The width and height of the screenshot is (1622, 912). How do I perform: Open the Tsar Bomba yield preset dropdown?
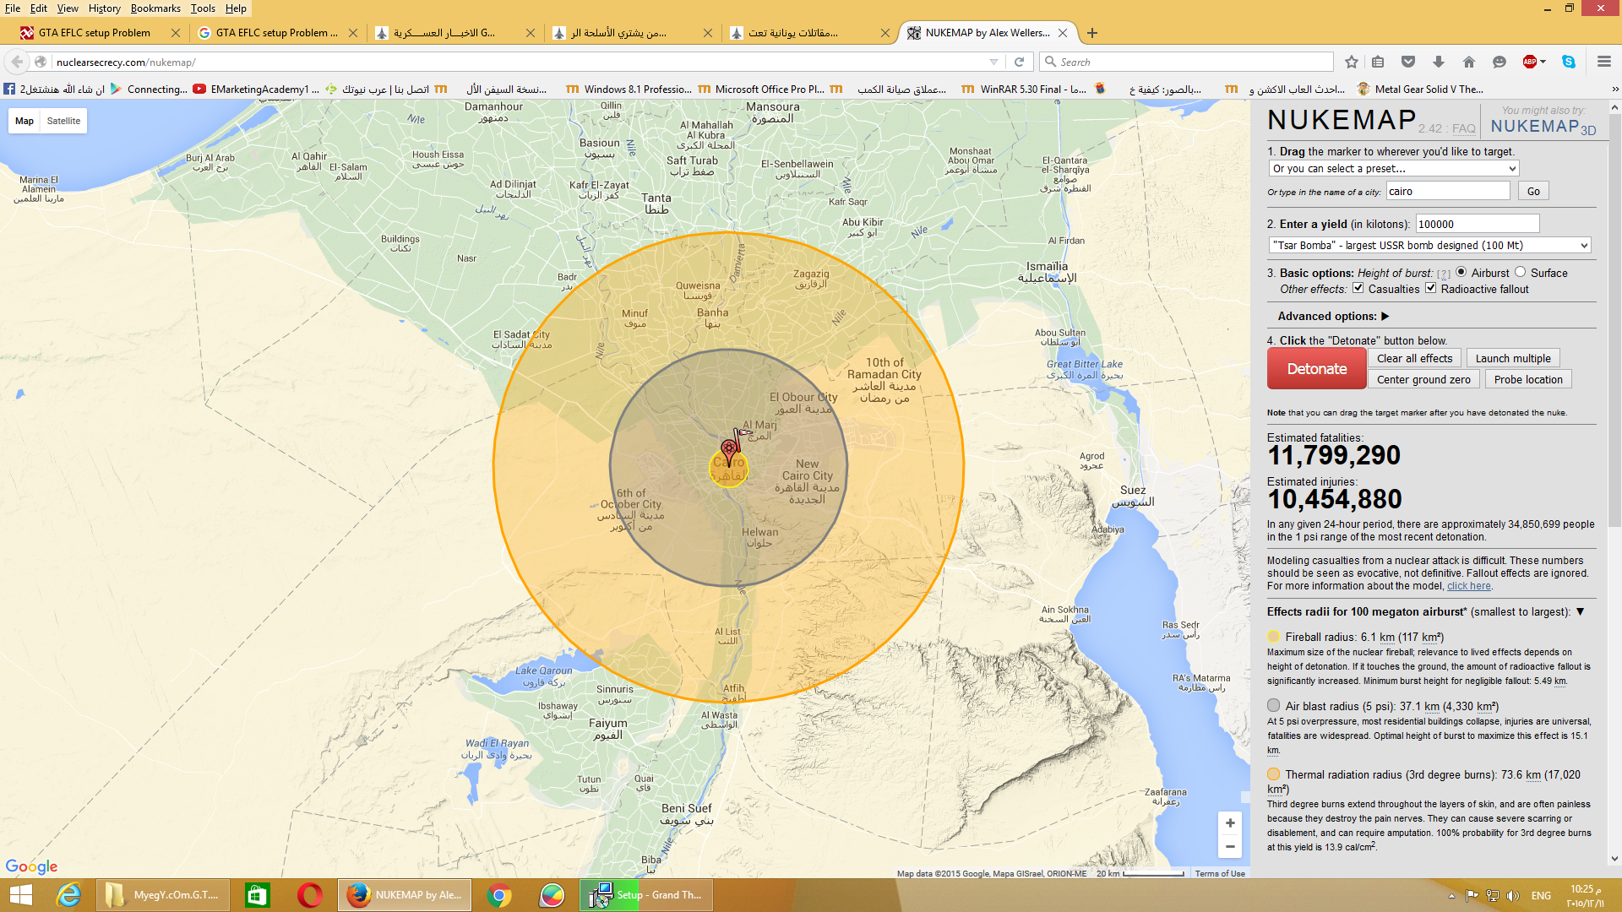pyautogui.click(x=1430, y=245)
